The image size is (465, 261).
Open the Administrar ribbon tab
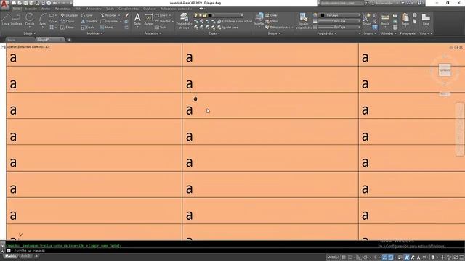tap(94, 9)
